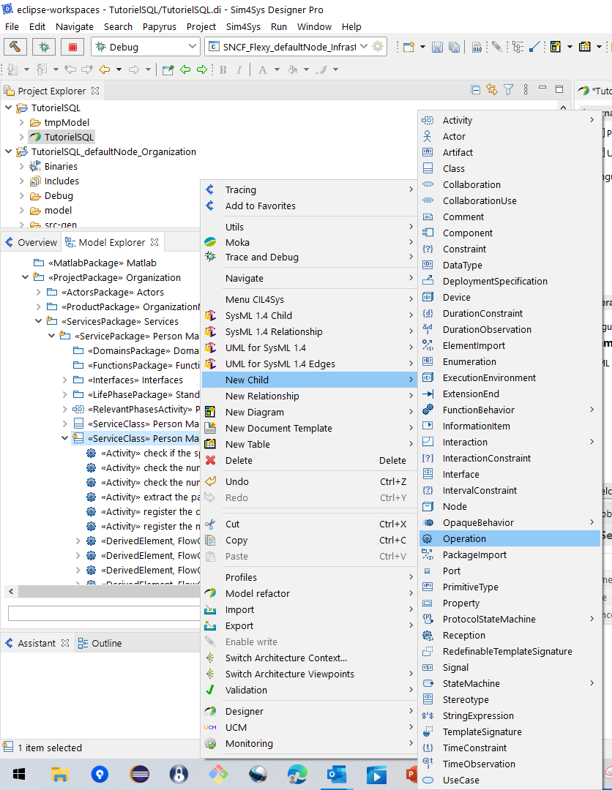Screen dimensions: 612x790
Task: Click Export in the context menu
Action: pyautogui.click(x=309, y=625)
